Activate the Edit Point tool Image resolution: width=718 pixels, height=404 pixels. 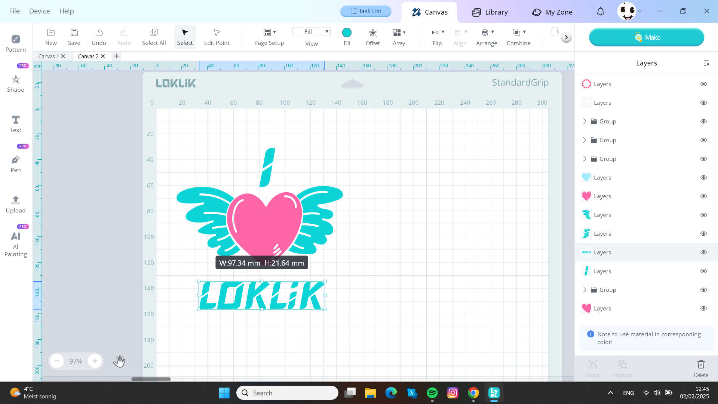217,37
